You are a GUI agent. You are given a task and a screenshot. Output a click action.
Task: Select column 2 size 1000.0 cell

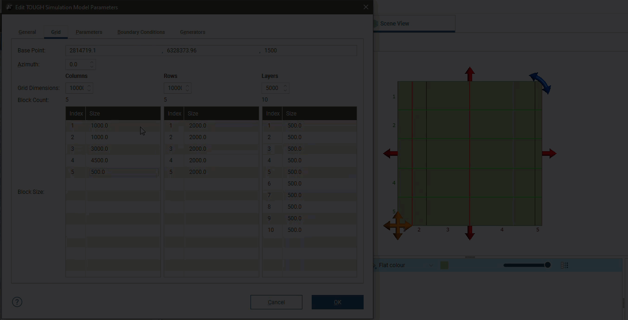click(x=123, y=137)
